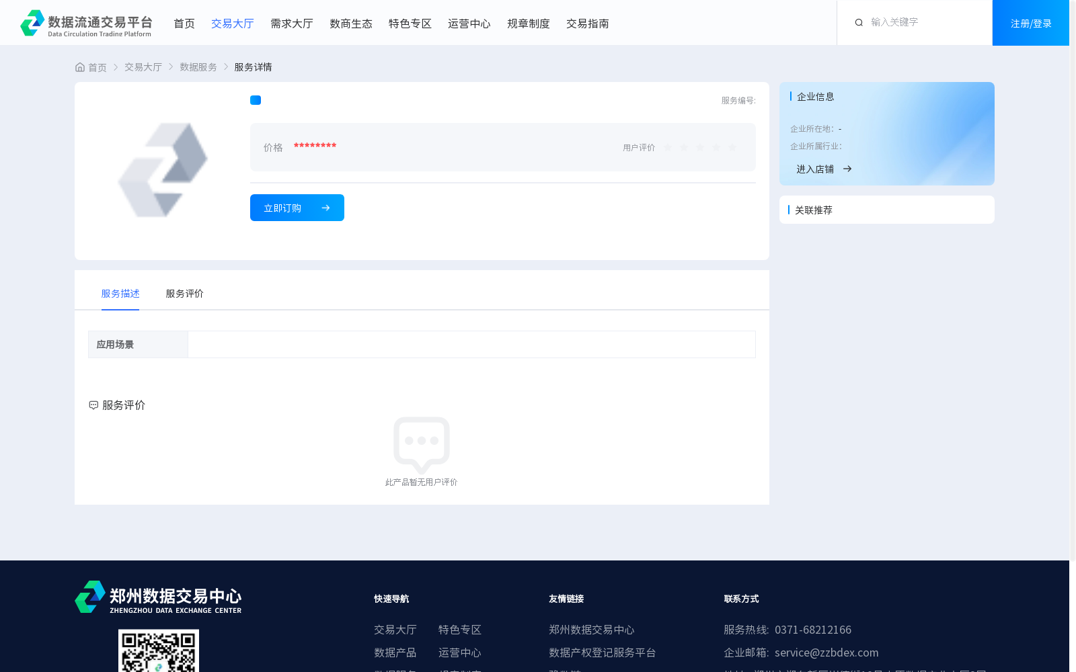Image resolution: width=1076 pixels, height=672 pixels.
Task: Switch to the 服务描述 tab
Action: (120, 294)
